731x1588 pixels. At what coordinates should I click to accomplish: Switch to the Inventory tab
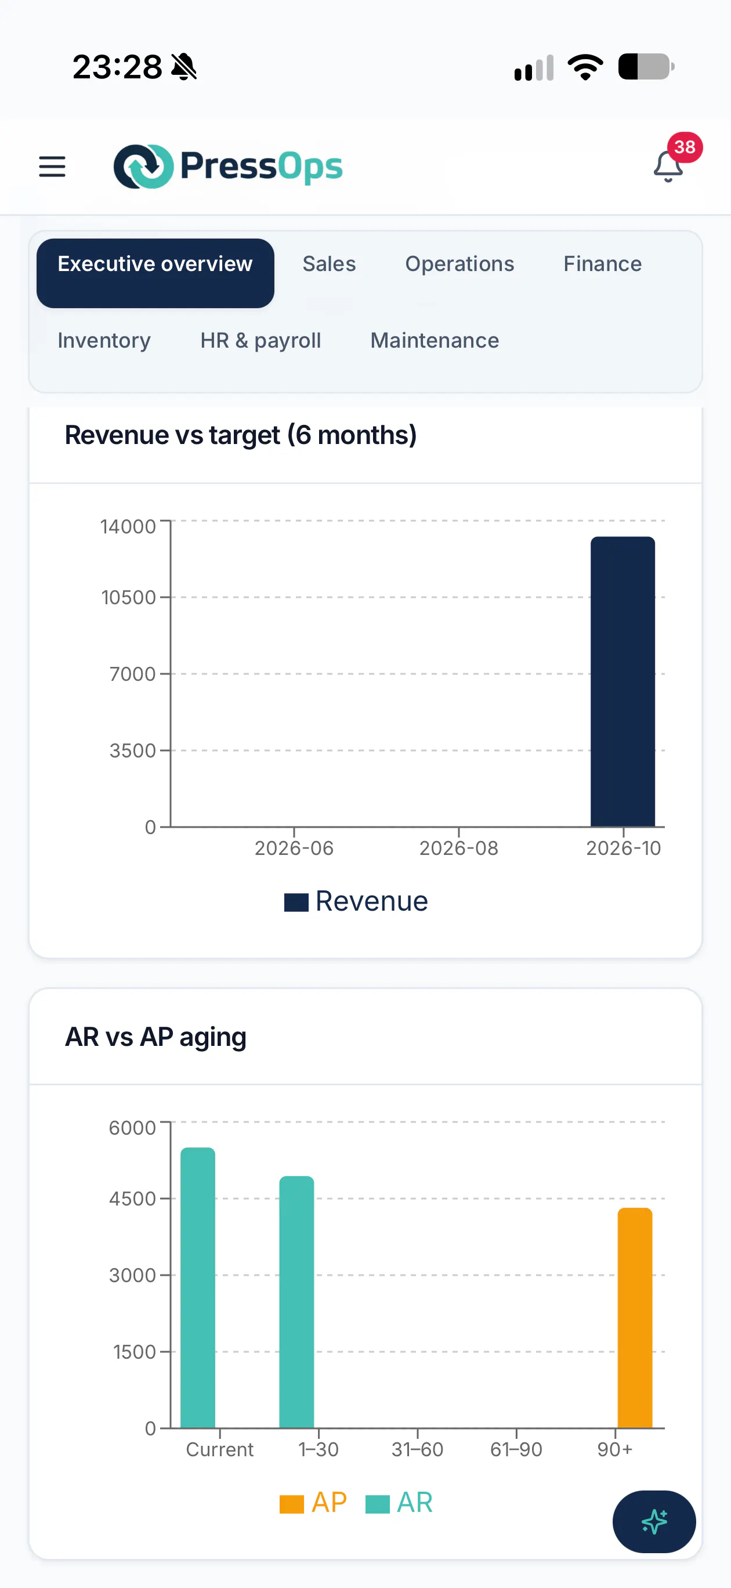click(x=104, y=340)
